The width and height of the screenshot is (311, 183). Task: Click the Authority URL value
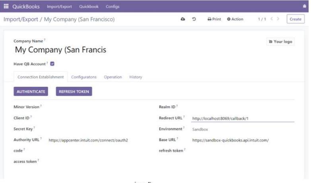pyautogui.click(x=88, y=140)
